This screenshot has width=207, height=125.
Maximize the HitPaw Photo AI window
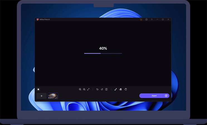pyautogui.click(x=163, y=19)
